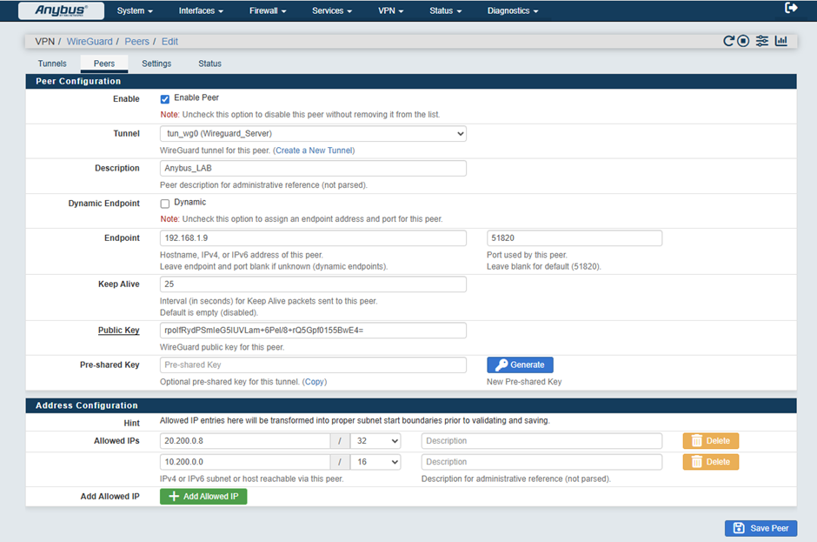Viewport: 817px width, 542px height.
Task: Open the Tunnel selection dropdown
Action: (x=313, y=134)
